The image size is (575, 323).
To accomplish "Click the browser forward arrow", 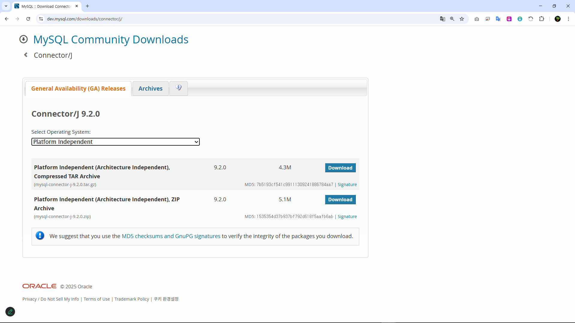I will coord(17,19).
